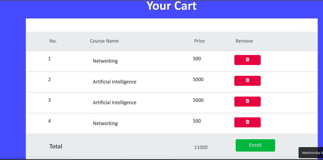Select Artificial Intelligence name in row 2
The width and height of the screenshot is (323, 160).
tap(114, 82)
